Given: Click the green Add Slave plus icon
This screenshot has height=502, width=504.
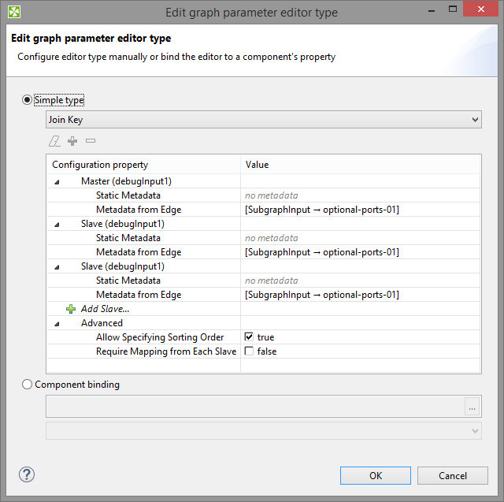Looking at the screenshot, I should point(71,309).
